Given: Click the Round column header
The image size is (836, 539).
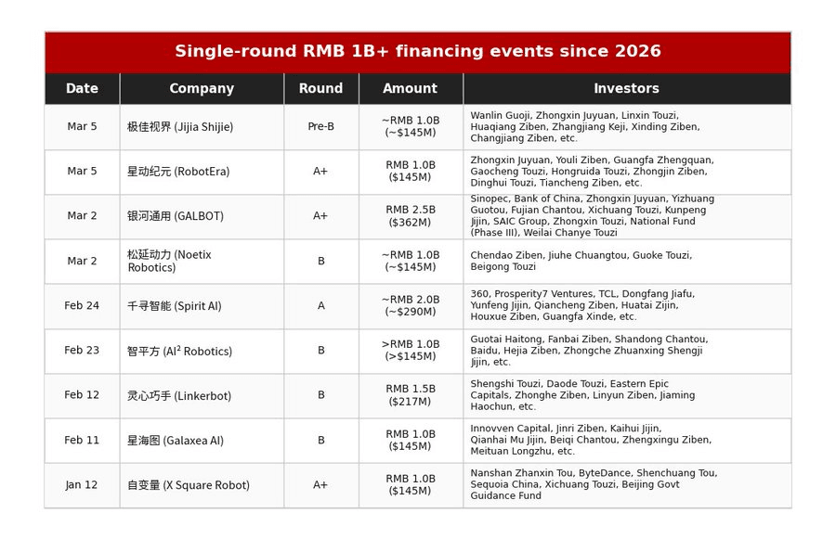Looking at the screenshot, I should [320, 89].
